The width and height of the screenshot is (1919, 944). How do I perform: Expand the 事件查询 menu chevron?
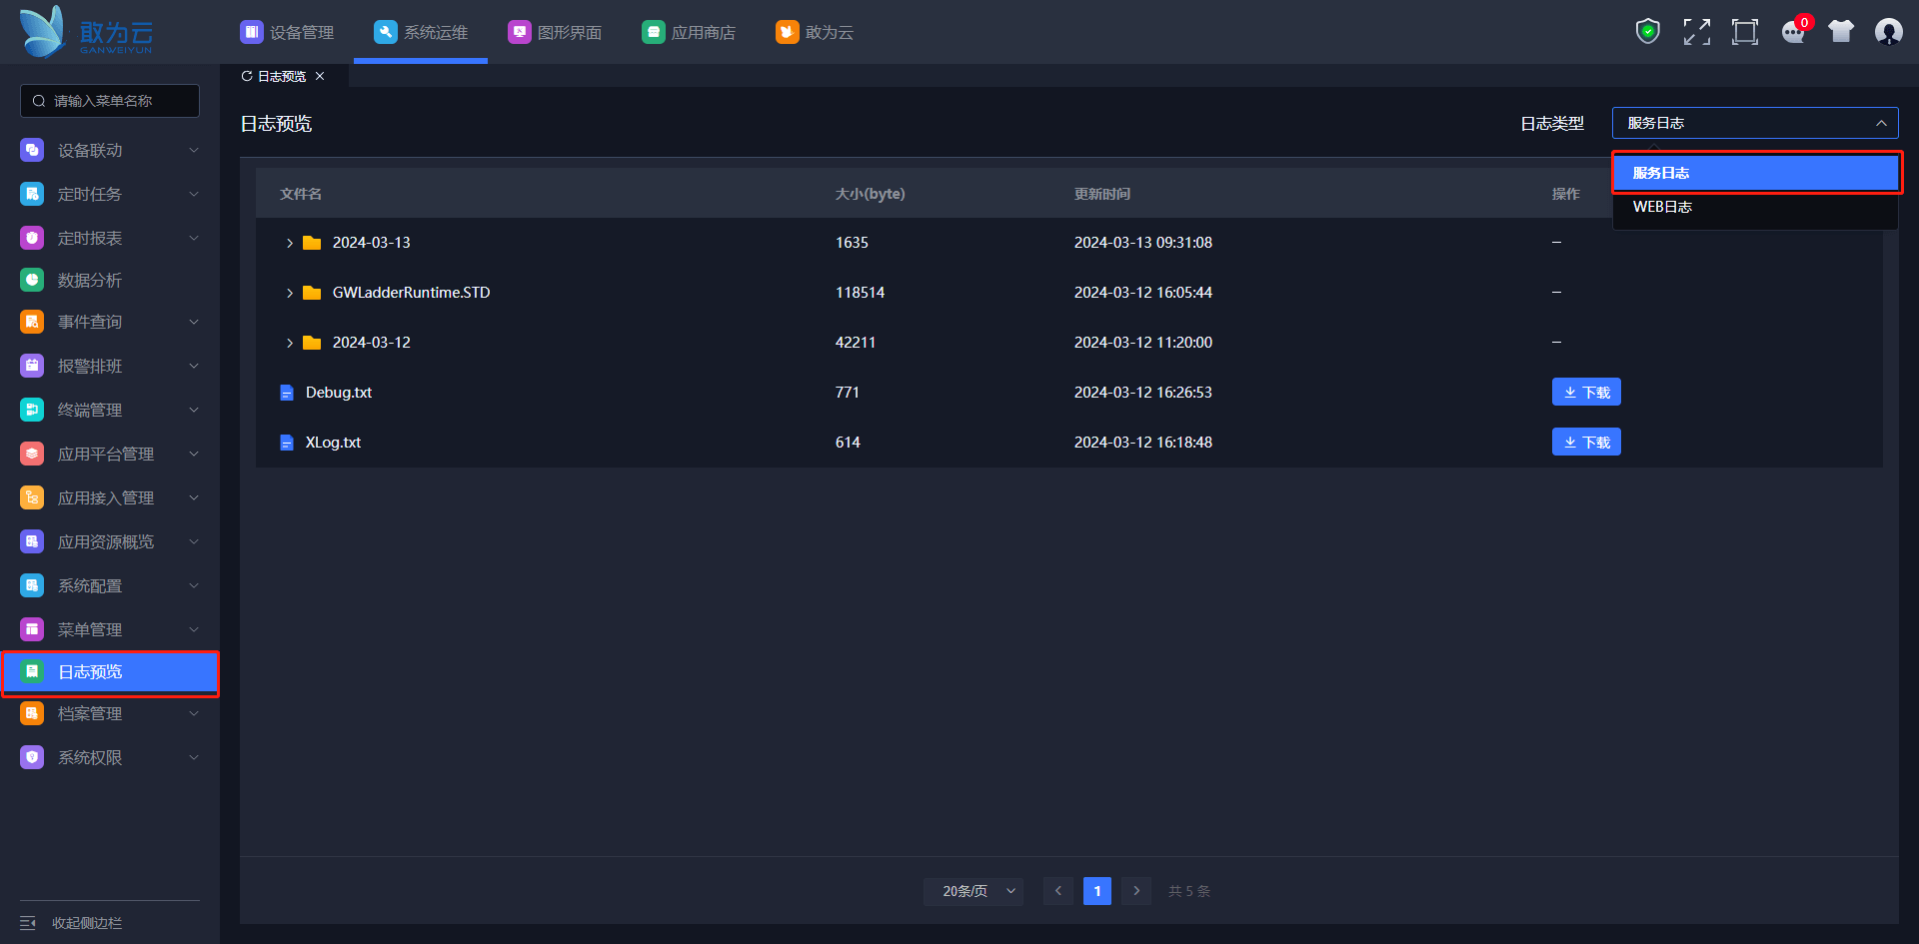tap(194, 322)
